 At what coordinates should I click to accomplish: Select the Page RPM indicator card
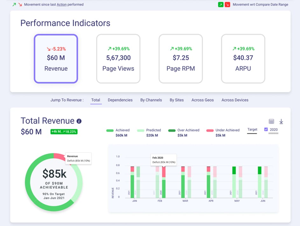181,59
